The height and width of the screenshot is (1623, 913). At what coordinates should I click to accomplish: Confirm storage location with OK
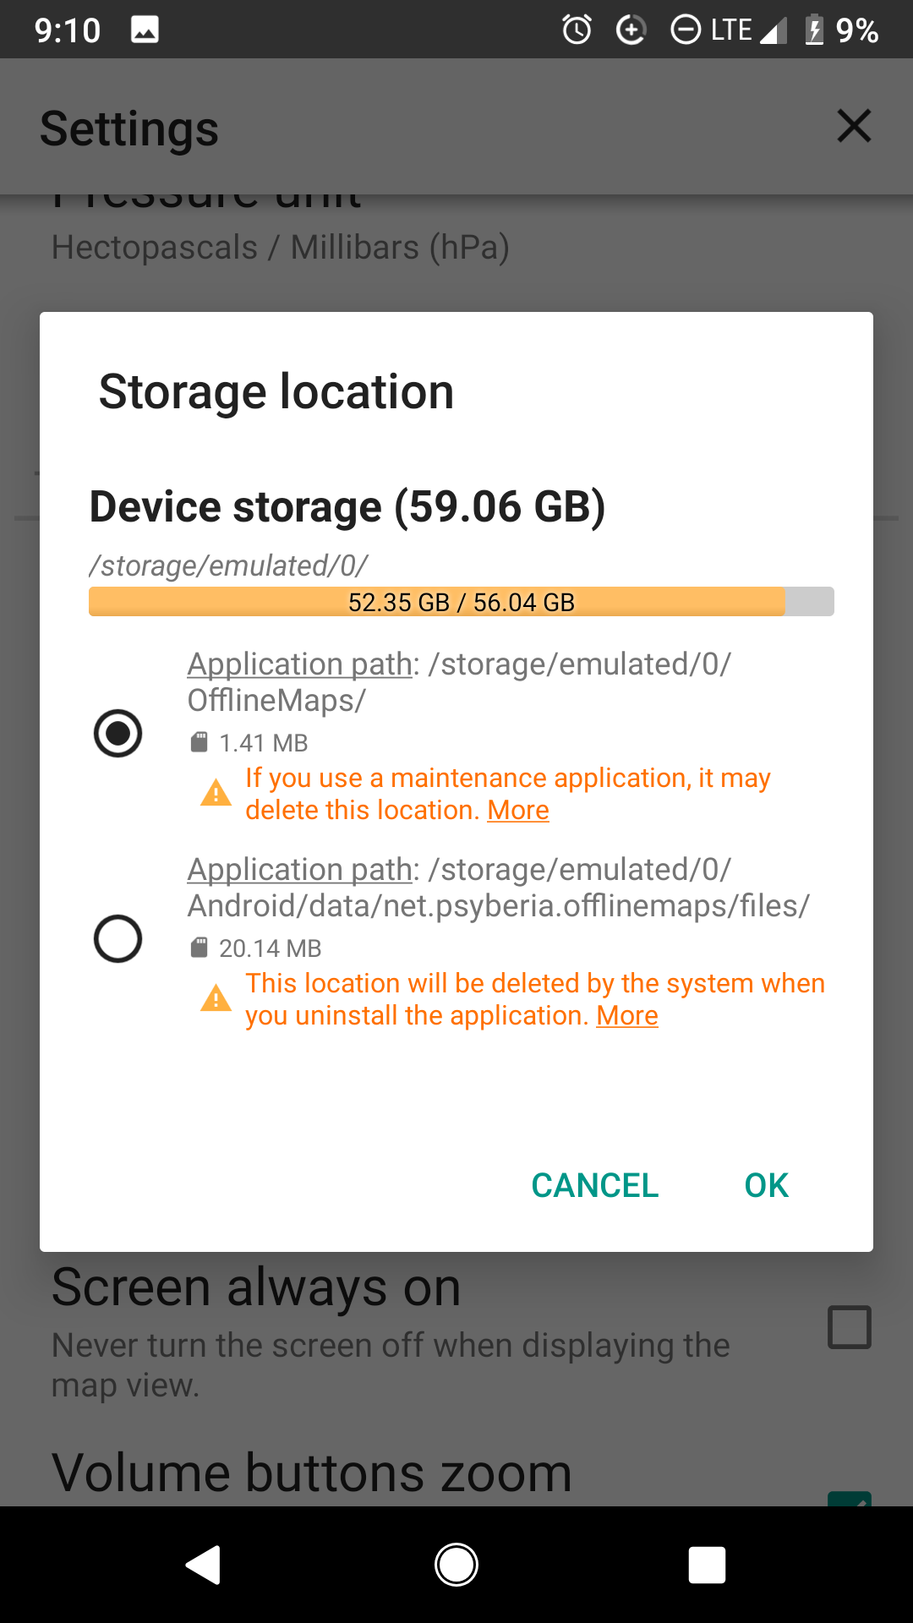tap(766, 1185)
